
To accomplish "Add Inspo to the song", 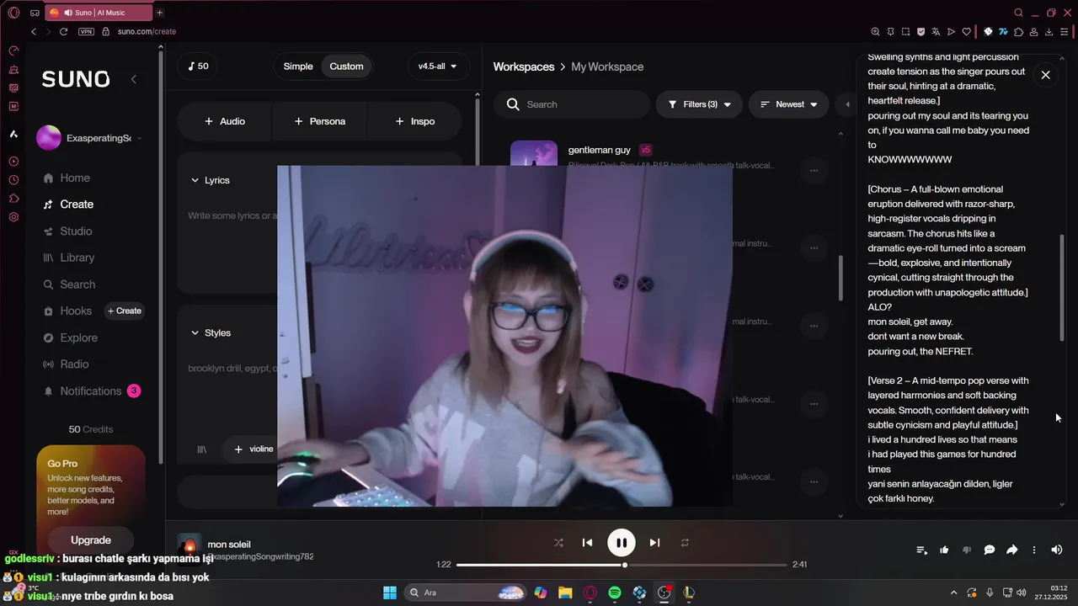I will coord(414,121).
